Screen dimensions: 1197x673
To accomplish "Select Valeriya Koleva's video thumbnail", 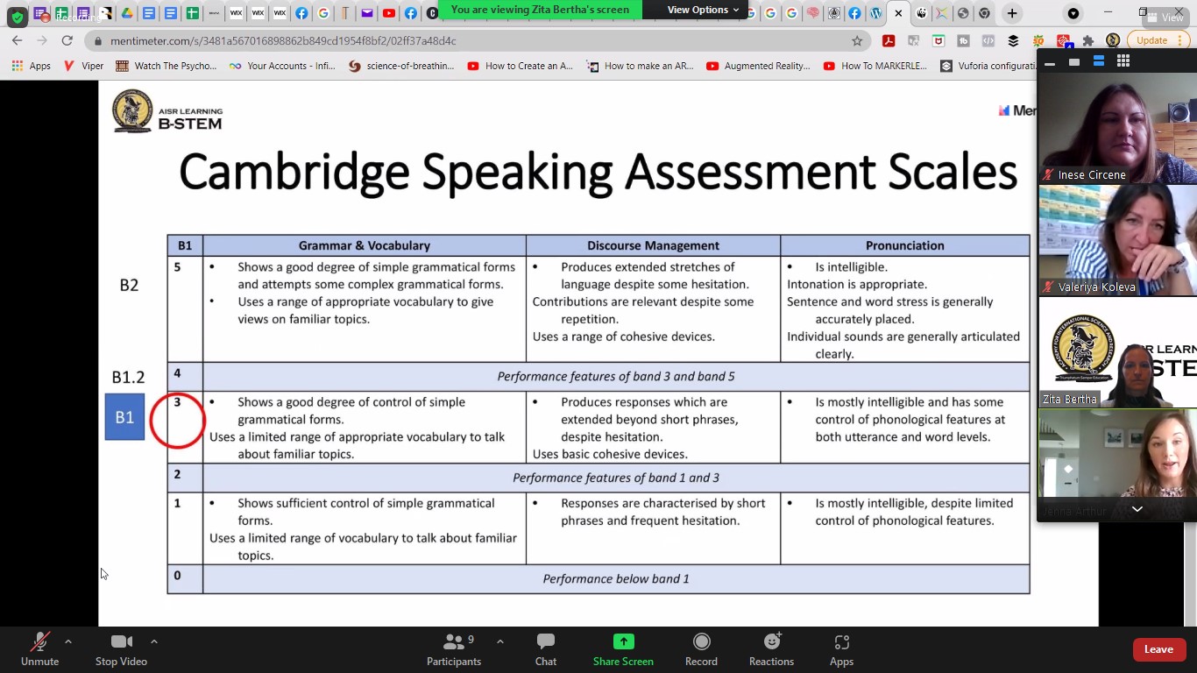I will (x=1116, y=241).
